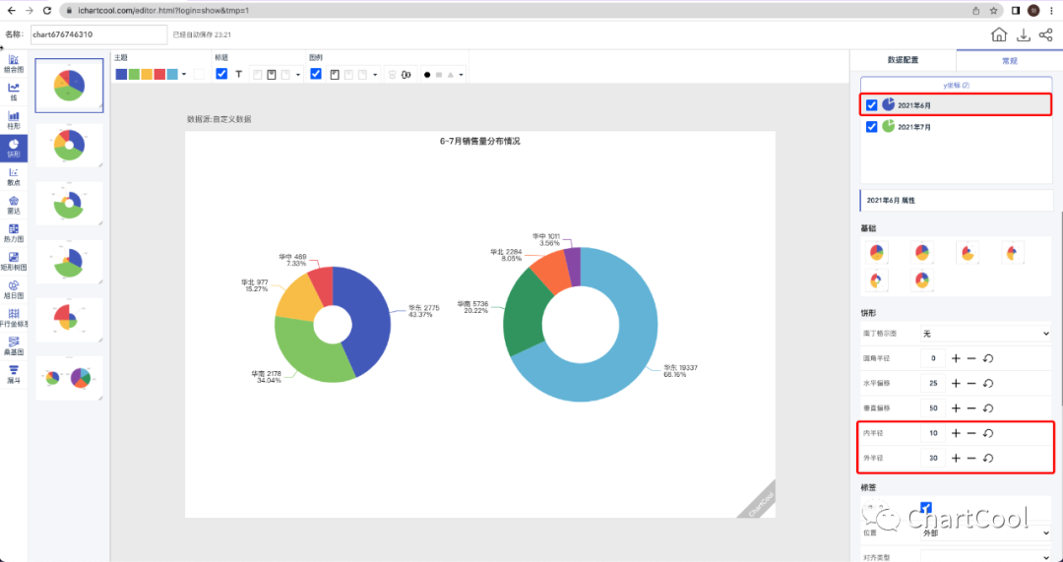The height and width of the screenshot is (562, 1063).
Task: Reload the browser page
Action: point(47,10)
